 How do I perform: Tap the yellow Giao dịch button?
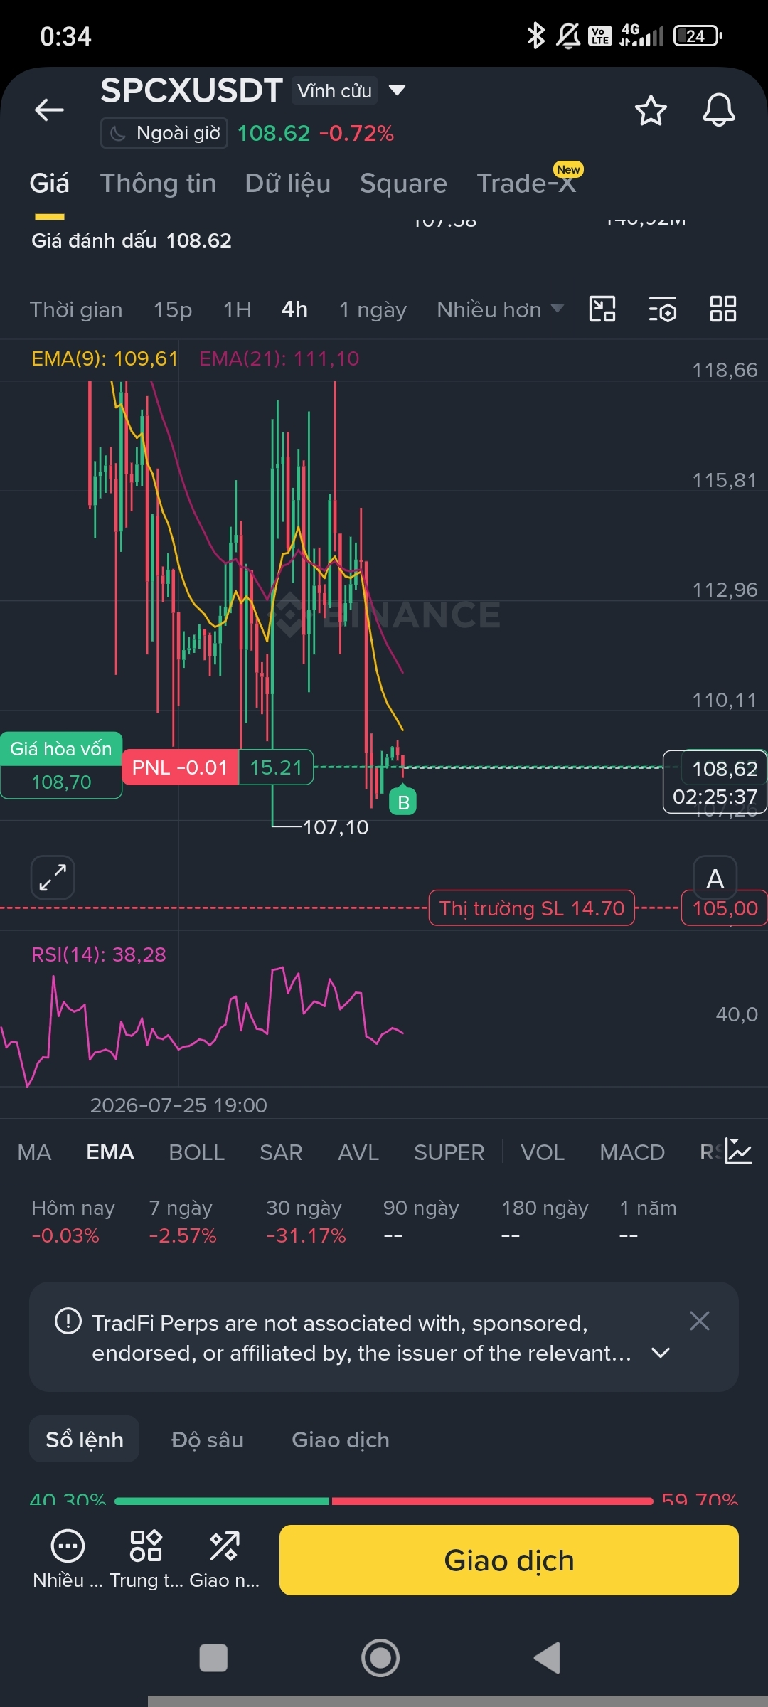click(509, 1560)
